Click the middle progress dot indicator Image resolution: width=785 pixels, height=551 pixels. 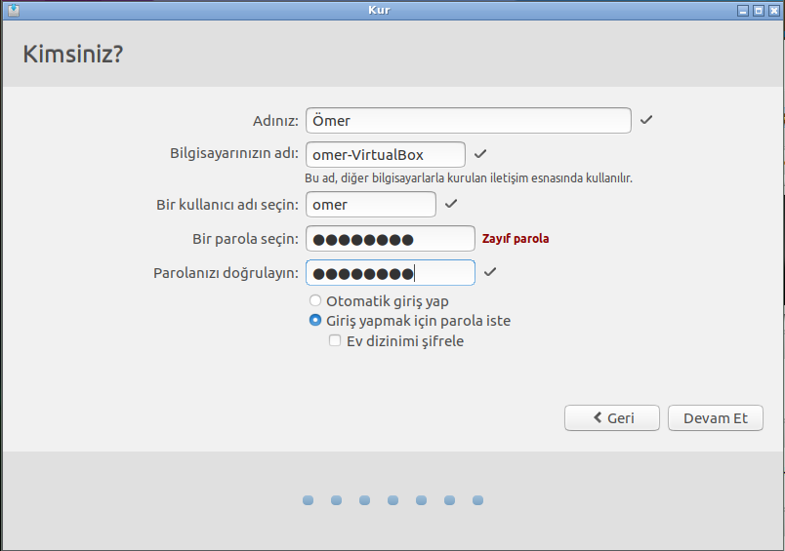[x=392, y=500]
